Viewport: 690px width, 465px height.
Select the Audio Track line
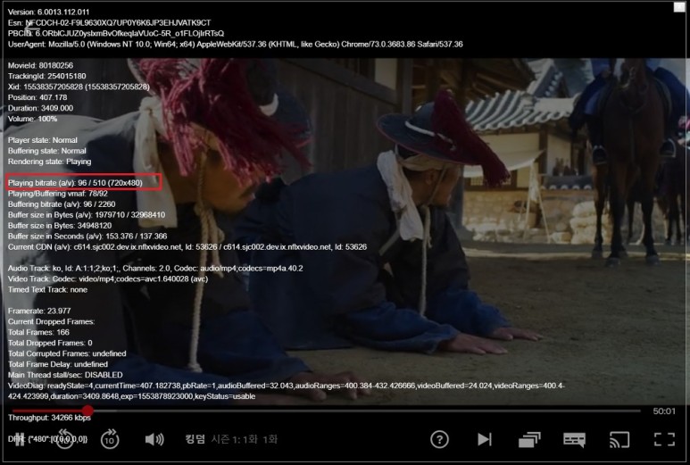[x=155, y=268]
